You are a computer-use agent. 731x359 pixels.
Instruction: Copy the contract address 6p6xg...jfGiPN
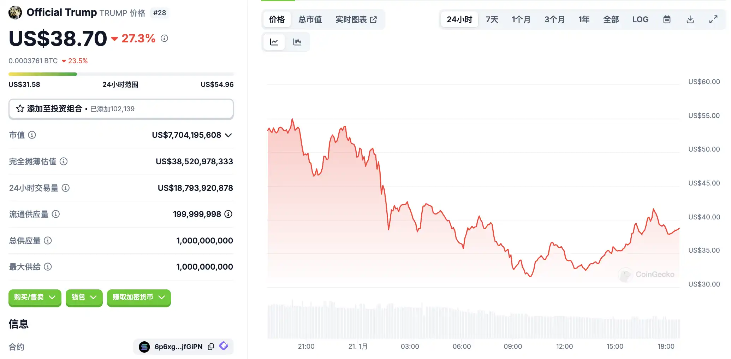(x=211, y=347)
